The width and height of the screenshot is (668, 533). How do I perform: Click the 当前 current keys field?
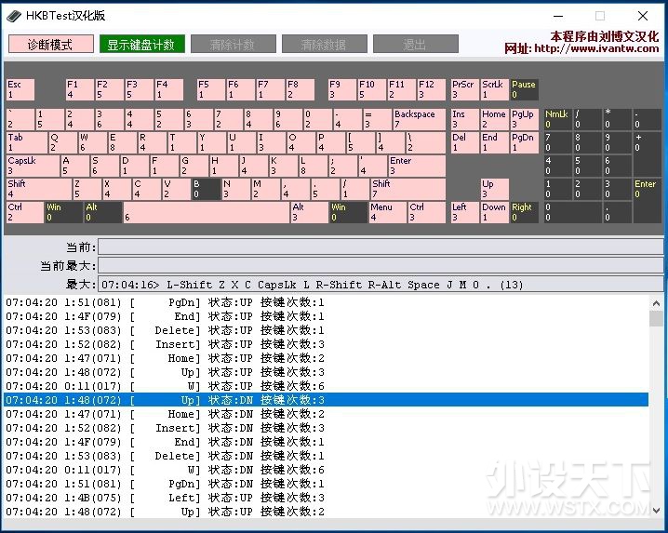click(381, 247)
